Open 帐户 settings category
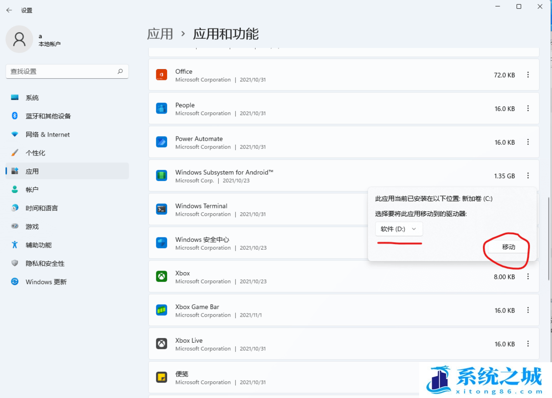Viewport: 552px width, 398px height. pyautogui.click(x=67, y=189)
